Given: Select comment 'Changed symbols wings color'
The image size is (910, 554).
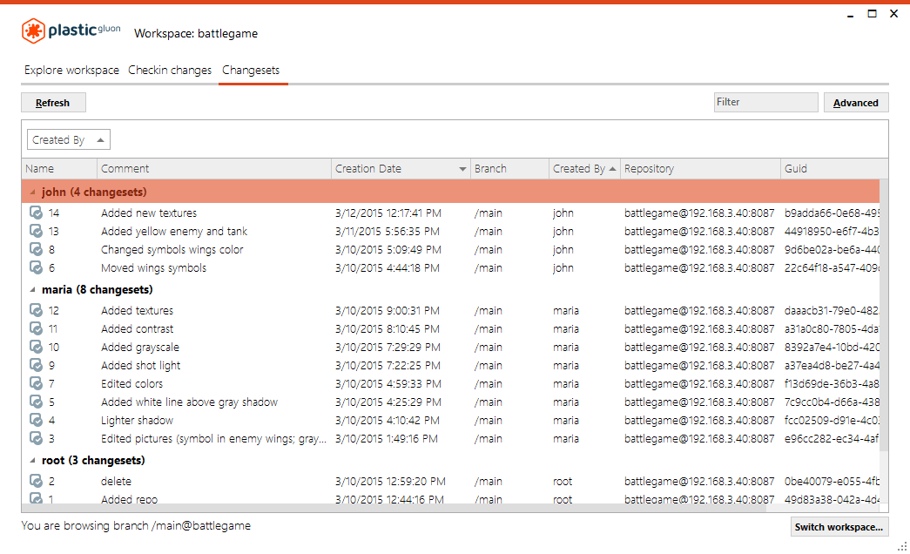Looking at the screenshot, I should [x=172, y=250].
